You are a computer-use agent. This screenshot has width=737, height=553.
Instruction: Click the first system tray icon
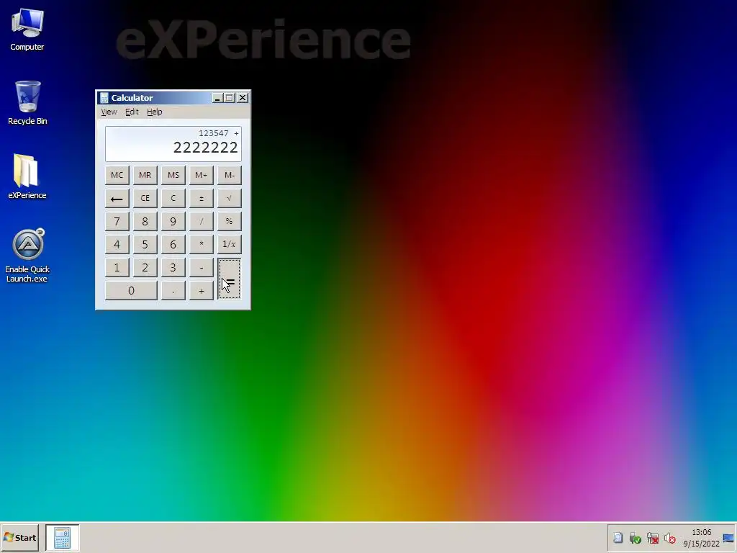point(618,538)
